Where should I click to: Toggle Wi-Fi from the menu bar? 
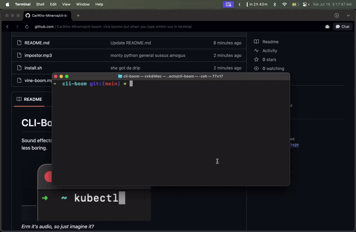pyautogui.click(x=284, y=4)
